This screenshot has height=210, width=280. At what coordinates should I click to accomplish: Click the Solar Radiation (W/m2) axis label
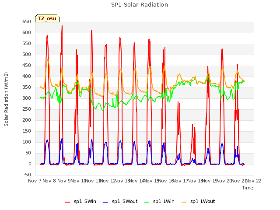(6, 99)
